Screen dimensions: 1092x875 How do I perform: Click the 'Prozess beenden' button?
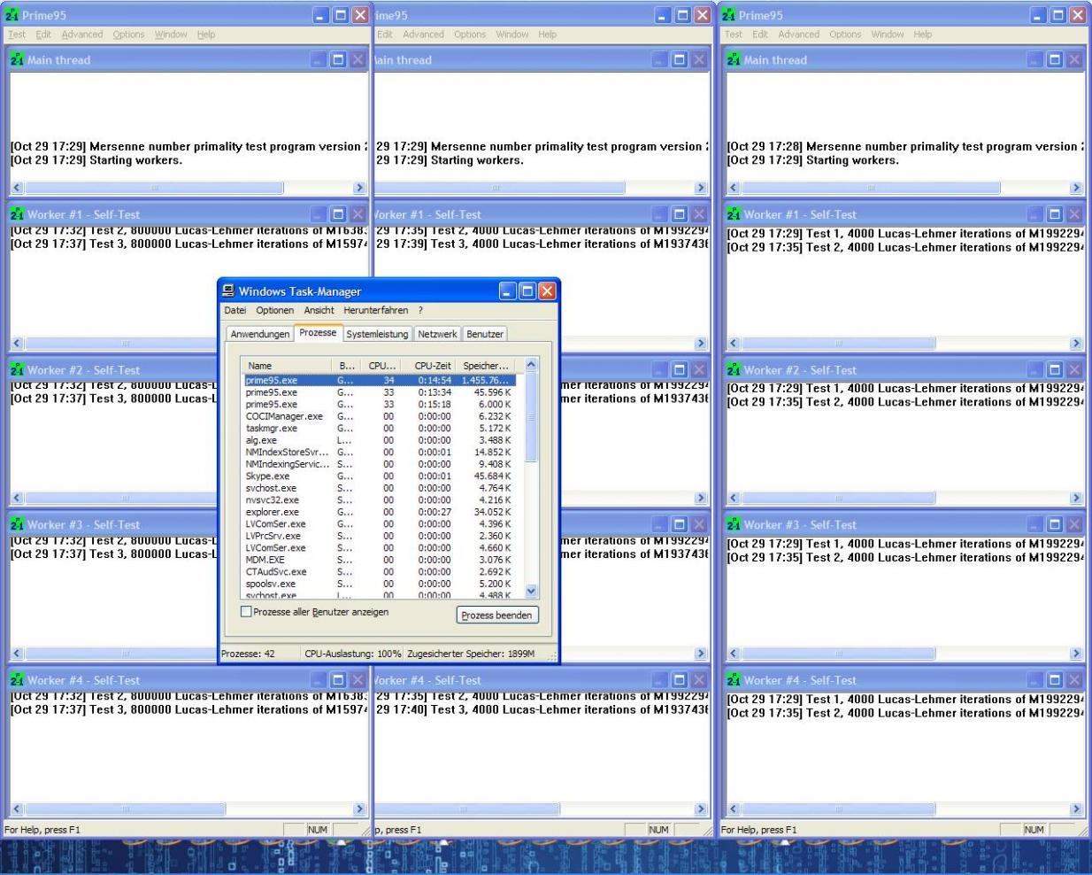496,615
